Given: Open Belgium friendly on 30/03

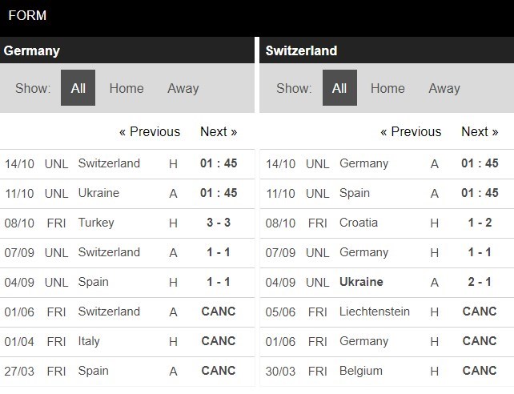Looking at the screenshot, I should (x=361, y=371).
